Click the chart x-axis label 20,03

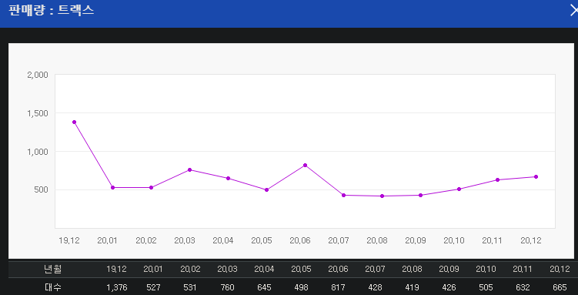[x=184, y=240]
